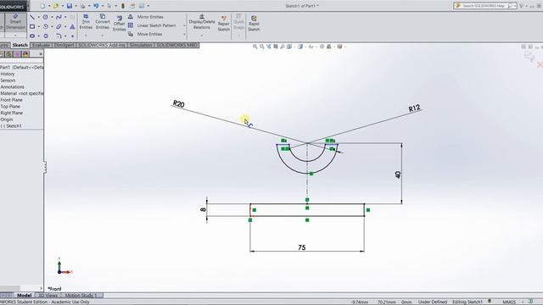543x305 pixels.
Task: Select the Corner Rectangle tool
Action: [x=32, y=26]
